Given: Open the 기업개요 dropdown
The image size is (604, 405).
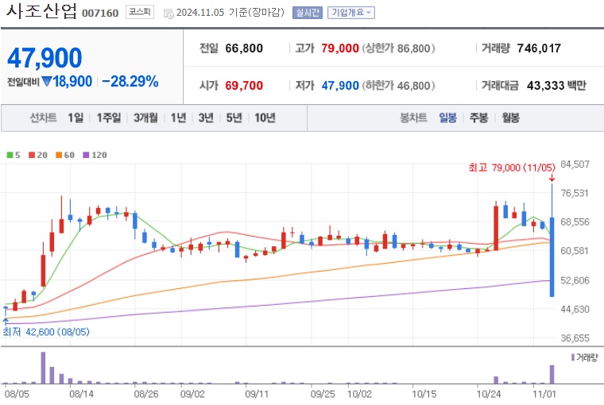Looking at the screenshot, I should click(x=351, y=13).
